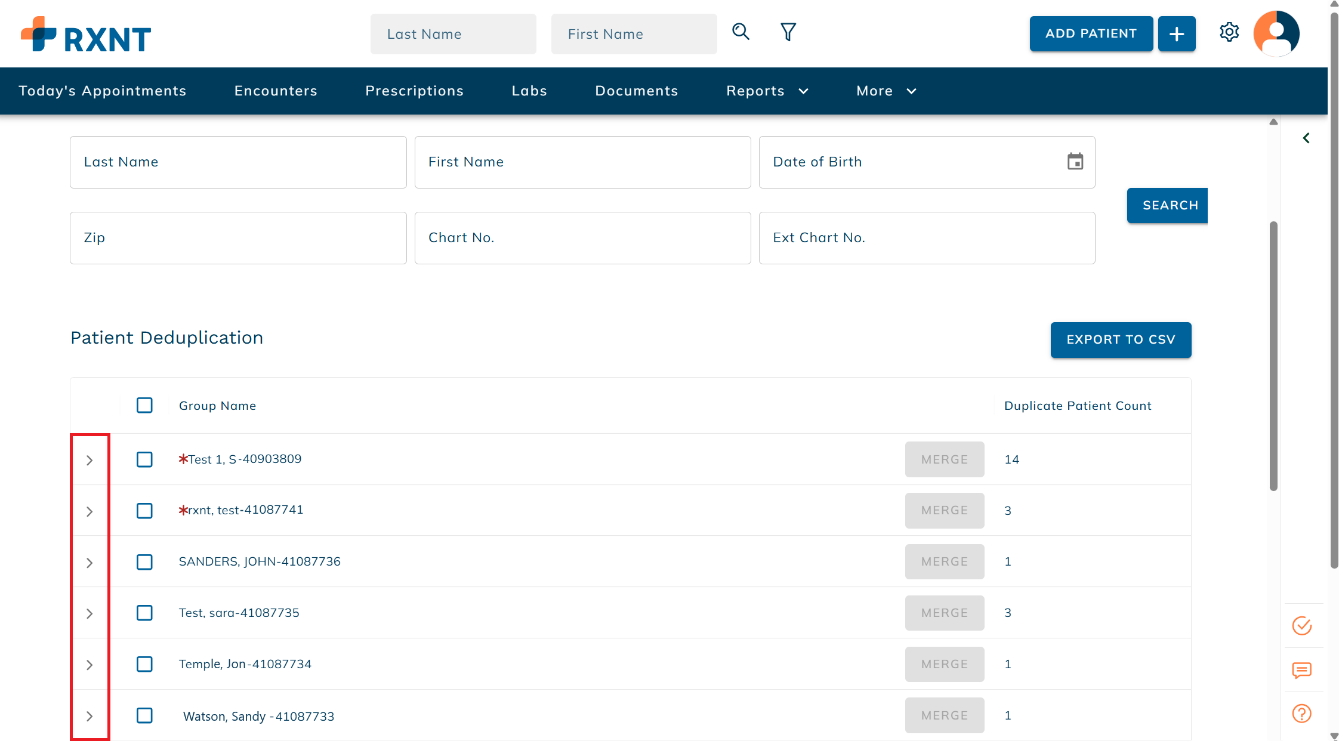The image size is (1339, 741).
Task: Click into the Chart No. field
Action: coord(582,238)
